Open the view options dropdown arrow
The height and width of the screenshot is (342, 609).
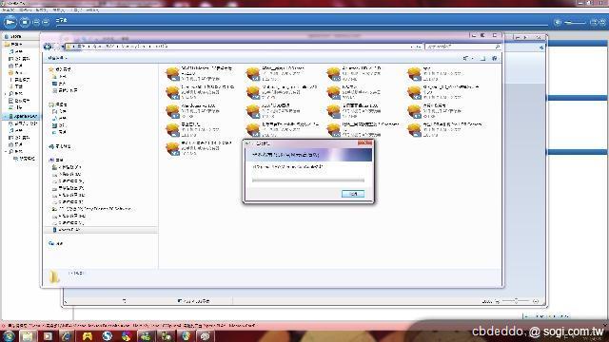(x=472, y=59)
